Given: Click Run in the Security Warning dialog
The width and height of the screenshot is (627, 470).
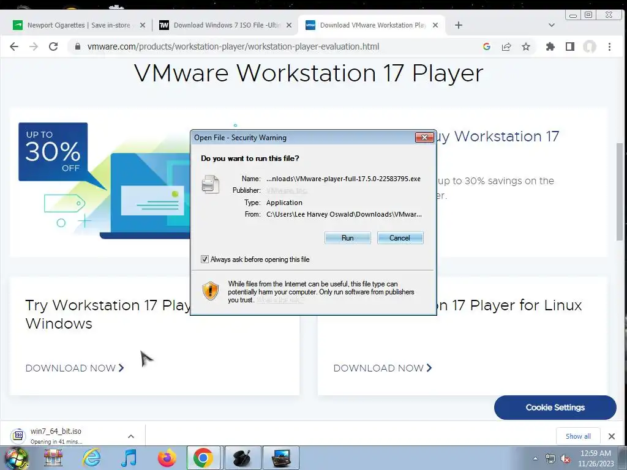Looking at the screenshot, I should pyautogui.click(x=348, y=238).
